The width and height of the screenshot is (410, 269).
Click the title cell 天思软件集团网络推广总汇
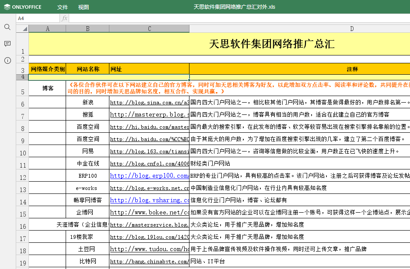pos(271,44)
